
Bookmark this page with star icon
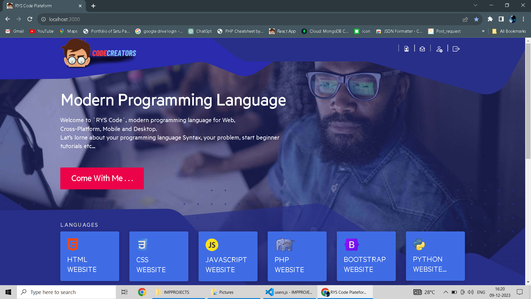pos(476,19)
